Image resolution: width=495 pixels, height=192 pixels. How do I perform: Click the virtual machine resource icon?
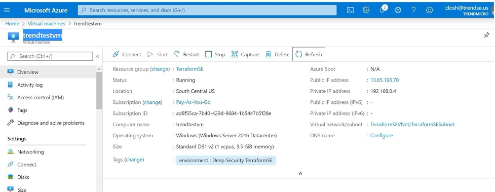[13, 37]
